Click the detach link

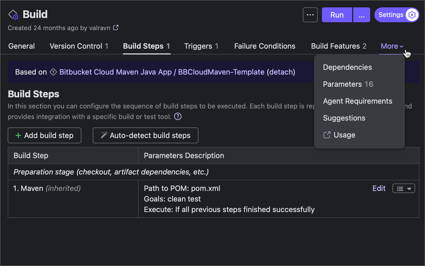[281, 72]
